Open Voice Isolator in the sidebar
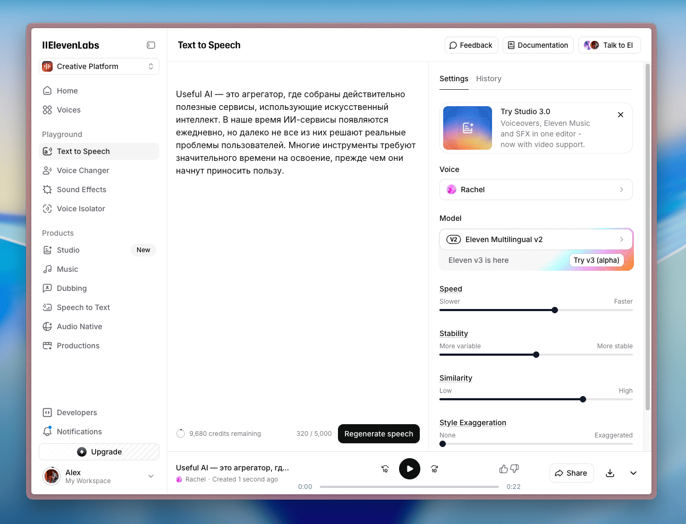Screen dimensions: 686x524 click(81, 209)
